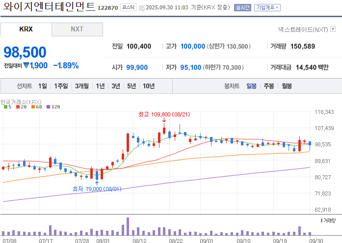The image size is (342, 243).
Task: Select the 3개월 line chart period
Action: 82,86
